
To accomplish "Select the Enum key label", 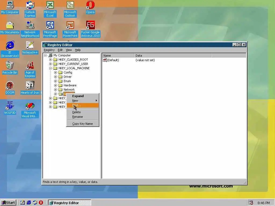I will (67, 81).
